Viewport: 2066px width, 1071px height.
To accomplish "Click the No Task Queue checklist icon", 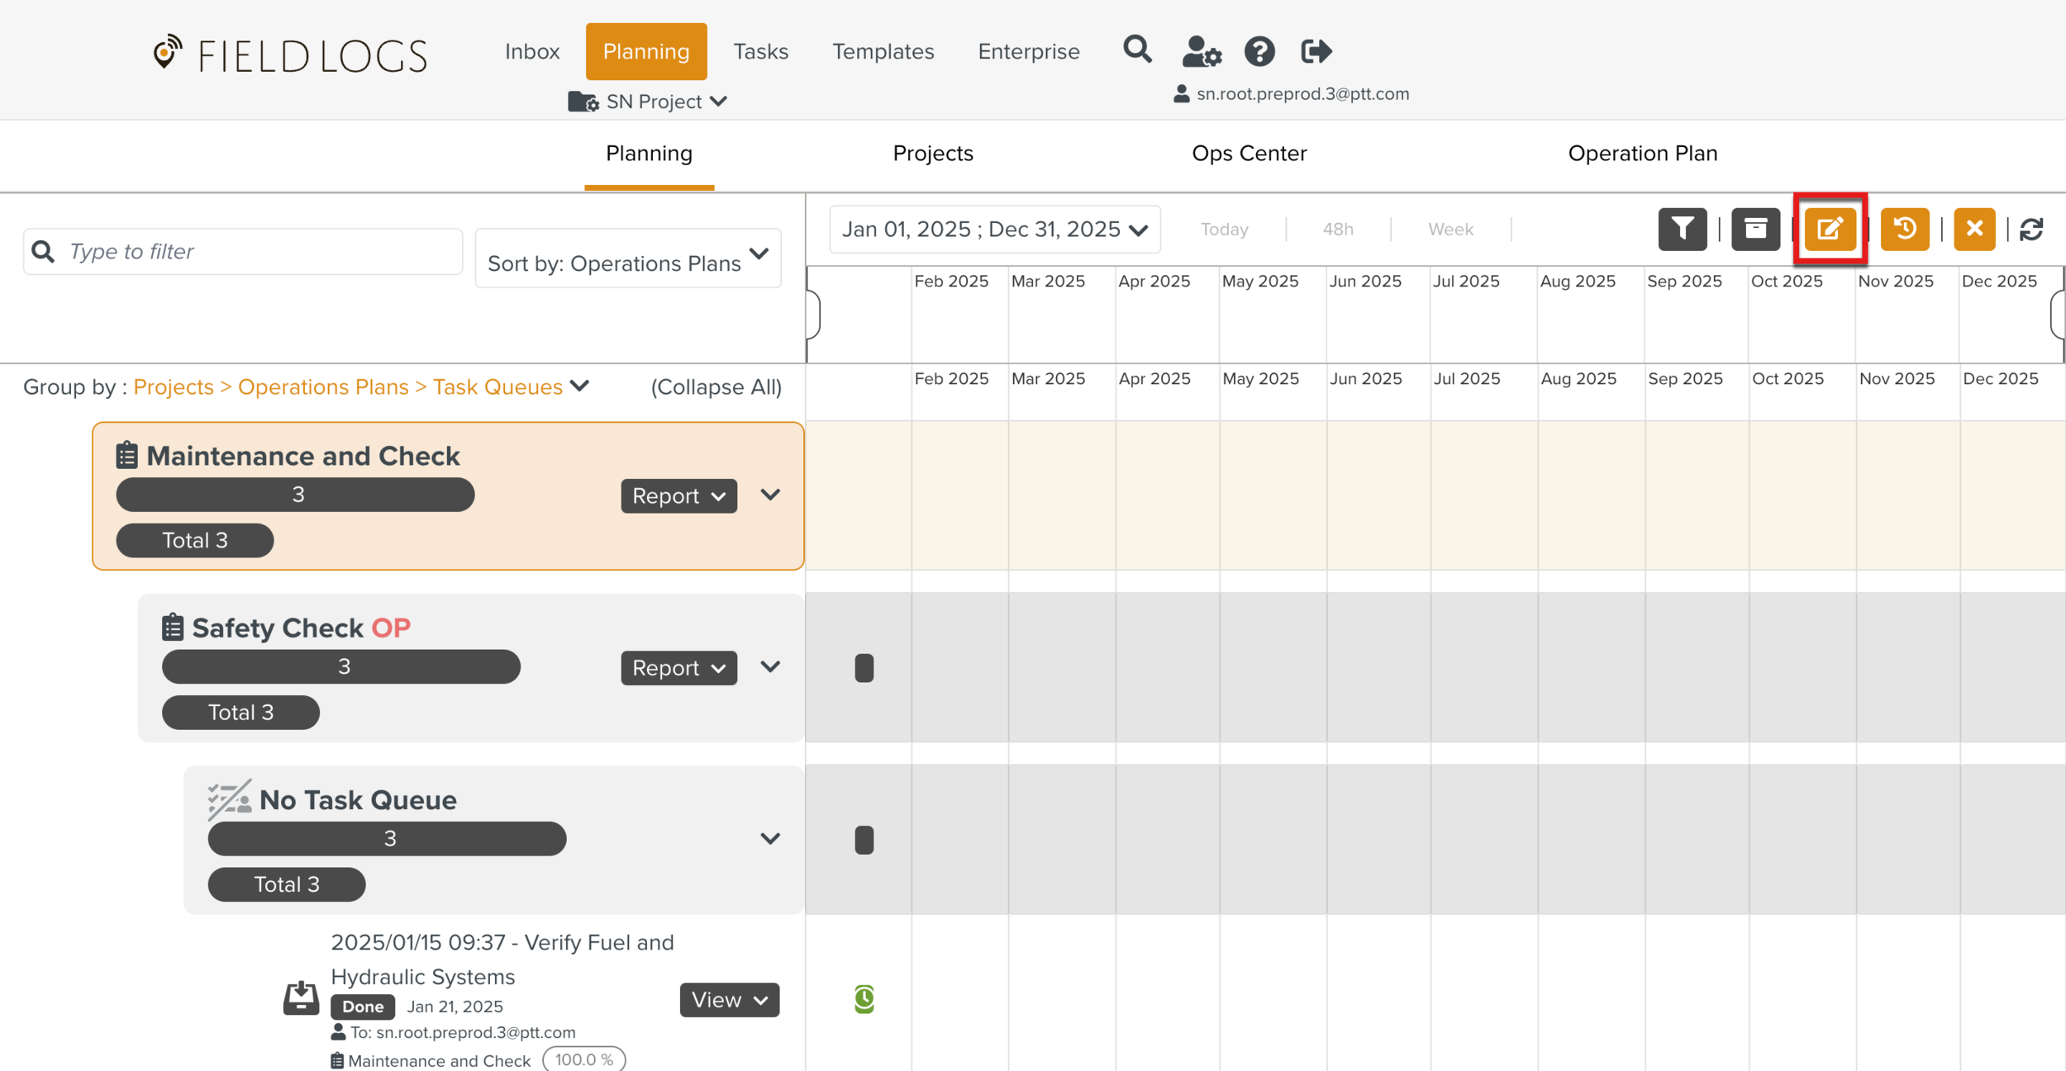I will [x=229, y=799].
